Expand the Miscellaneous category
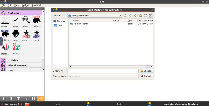Viewport: 209px width, 106px height. [x=21, y=65]
